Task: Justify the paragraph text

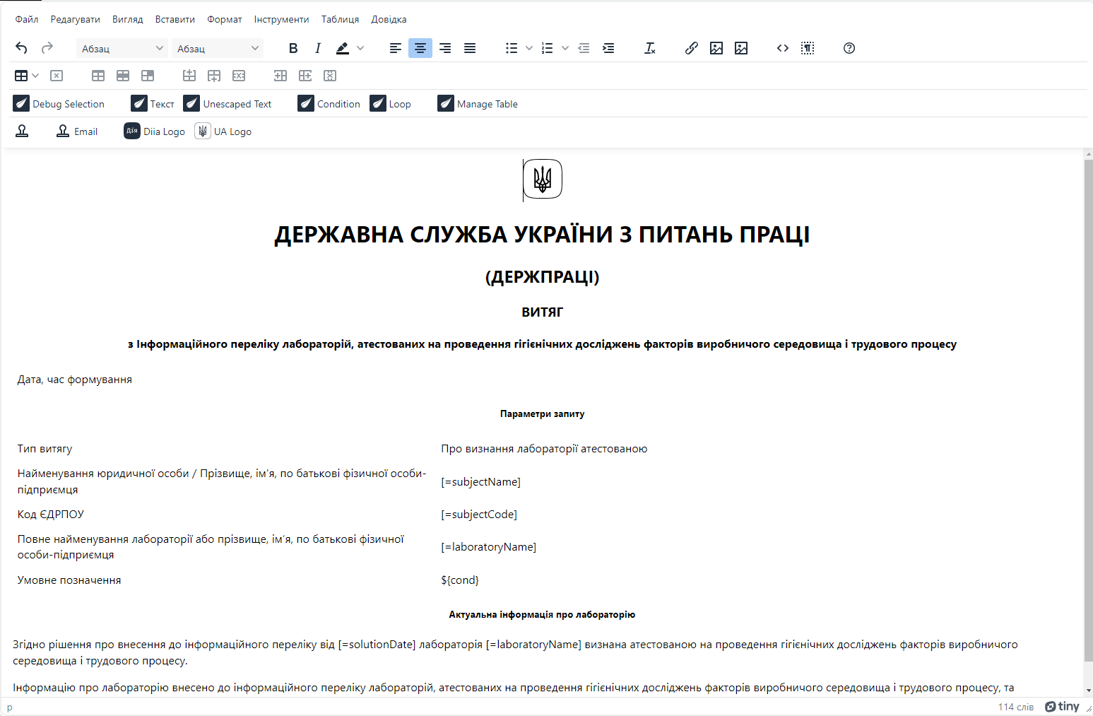Action: tap(470, 48)
